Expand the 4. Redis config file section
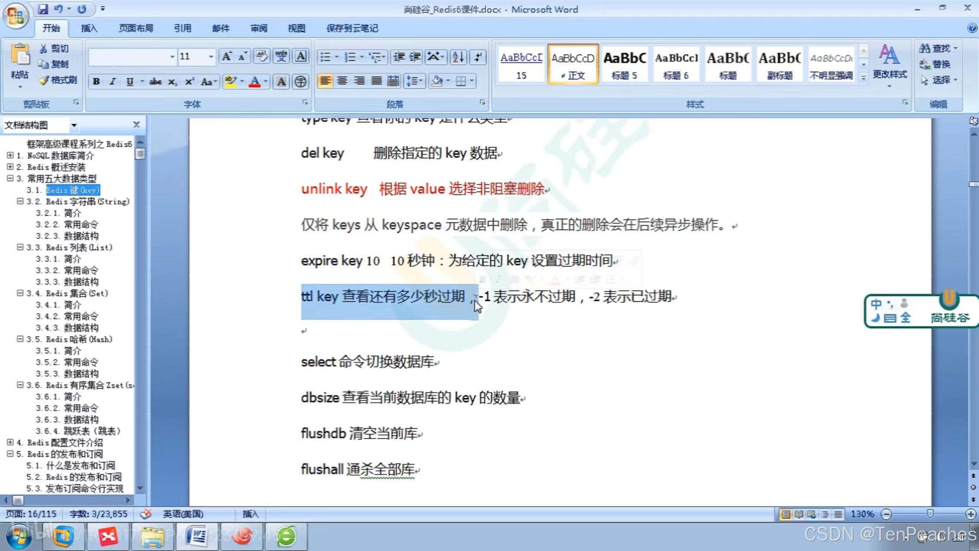Image resolution: width=979 pixels, height=551 pixels. [x=10, y=442]
